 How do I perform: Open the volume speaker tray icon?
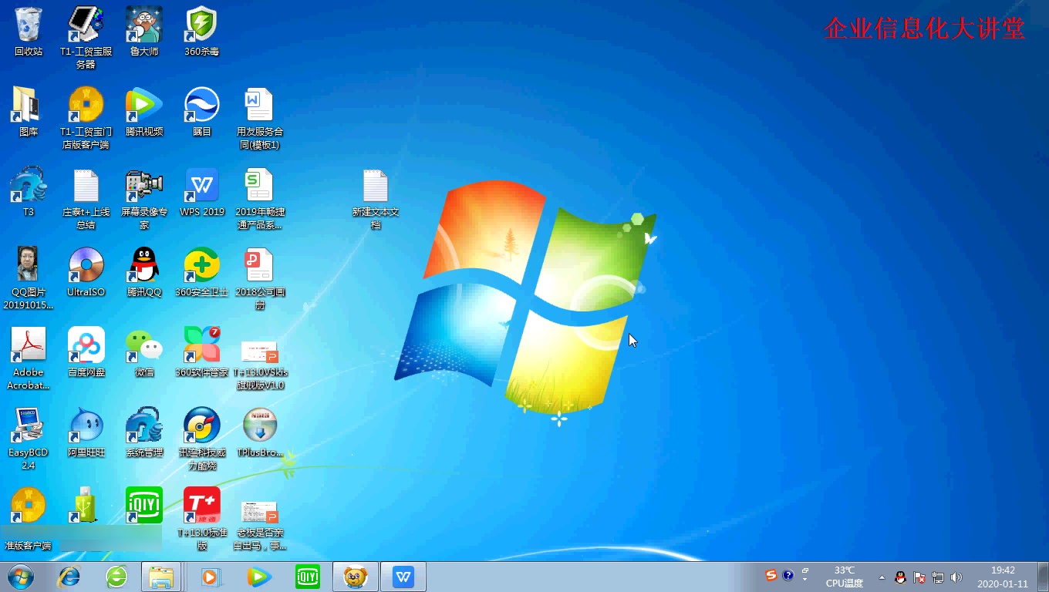(x=956, y=577)
